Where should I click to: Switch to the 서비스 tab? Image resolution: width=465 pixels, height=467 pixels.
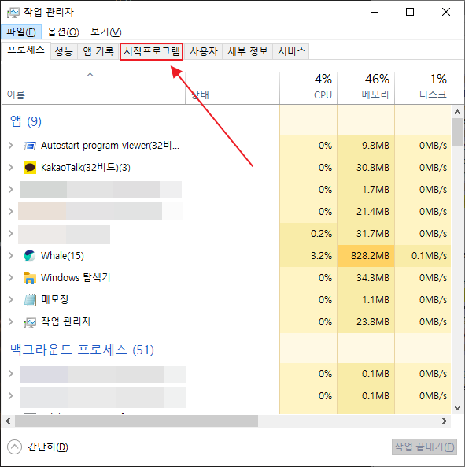tap(292, 51)
